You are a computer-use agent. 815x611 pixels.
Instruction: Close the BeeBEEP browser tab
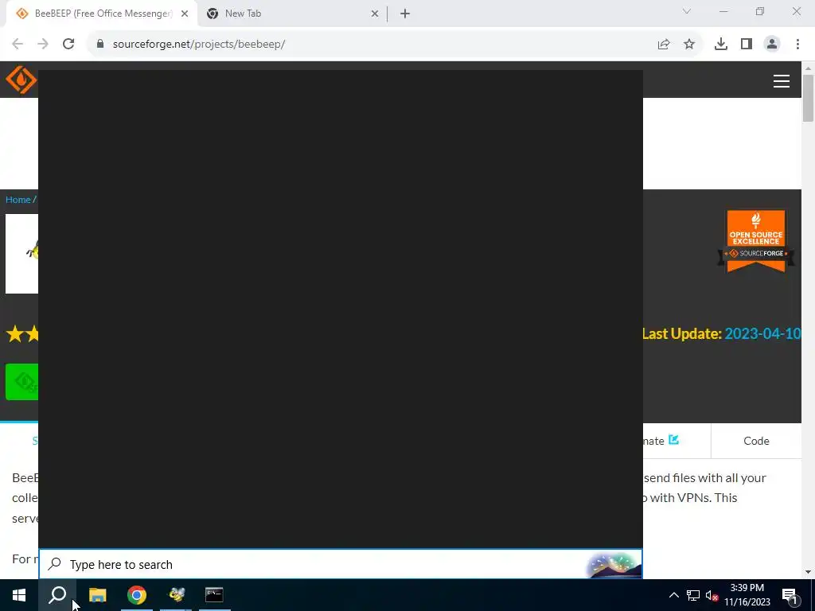pos(185,14)
